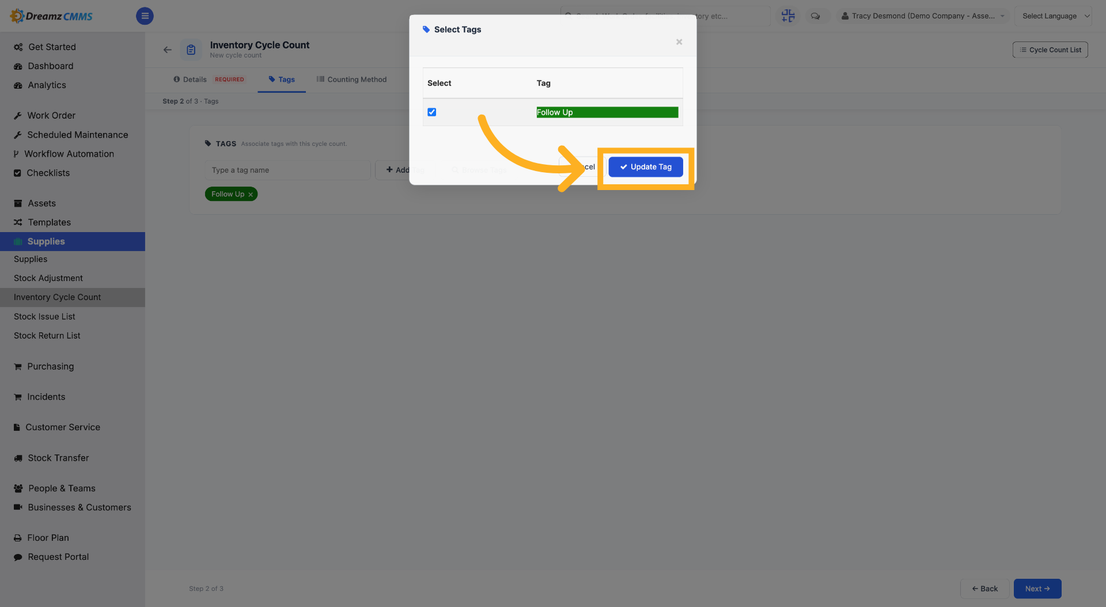Open Dashboard in sidebar
The image size is (1106, 607).
pos(51,66)
